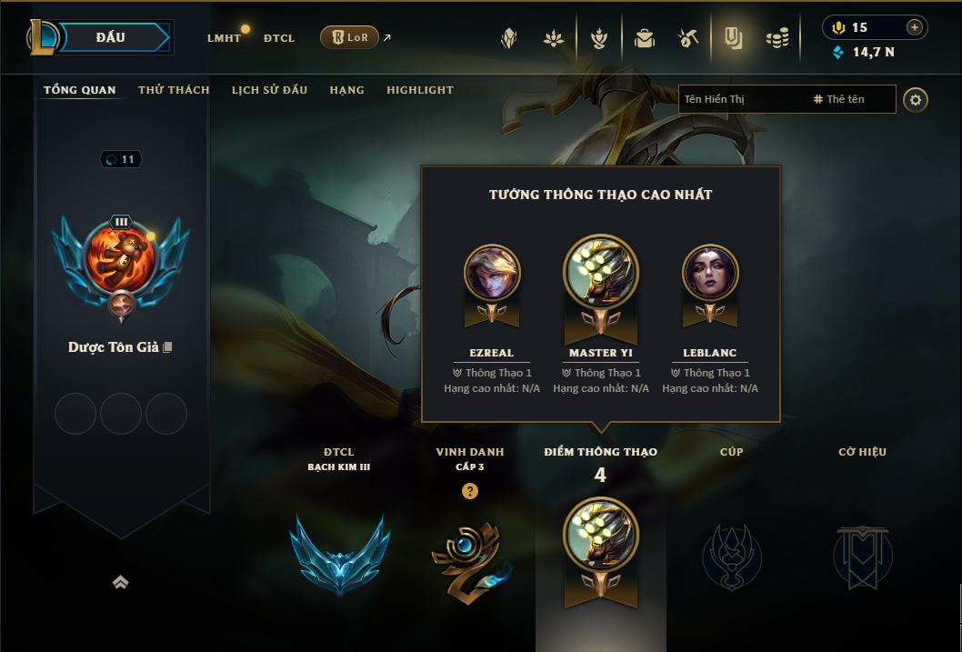Click the profile settings gear icon
This screenshot has width=962, height=652.
916,99
